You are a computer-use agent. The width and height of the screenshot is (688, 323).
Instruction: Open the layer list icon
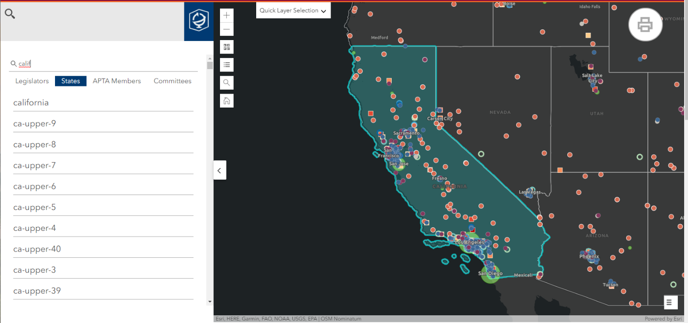(x=227, y=65)
